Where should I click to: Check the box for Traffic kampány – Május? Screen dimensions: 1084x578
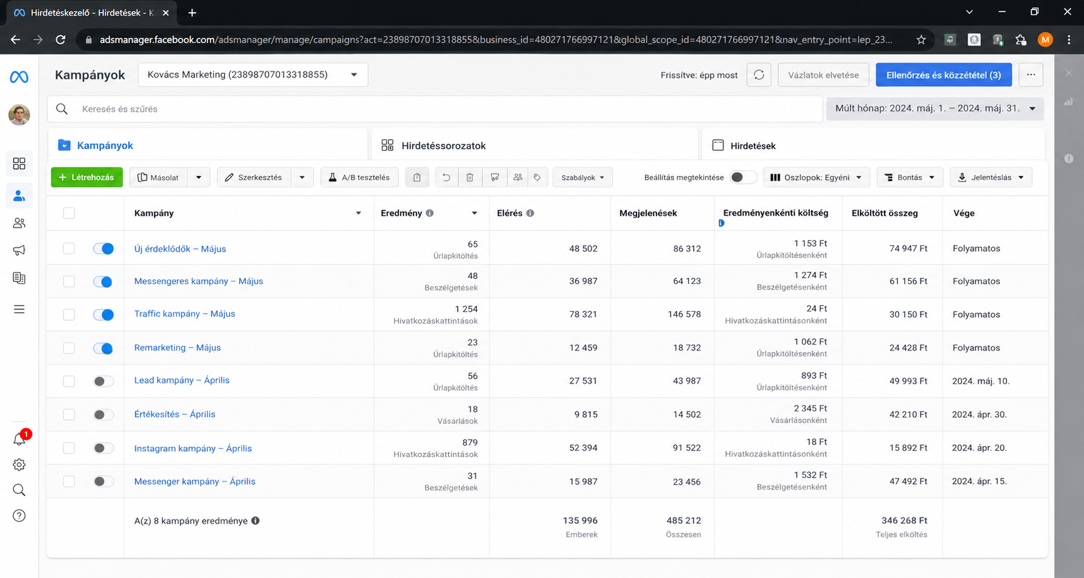point(69,315)
